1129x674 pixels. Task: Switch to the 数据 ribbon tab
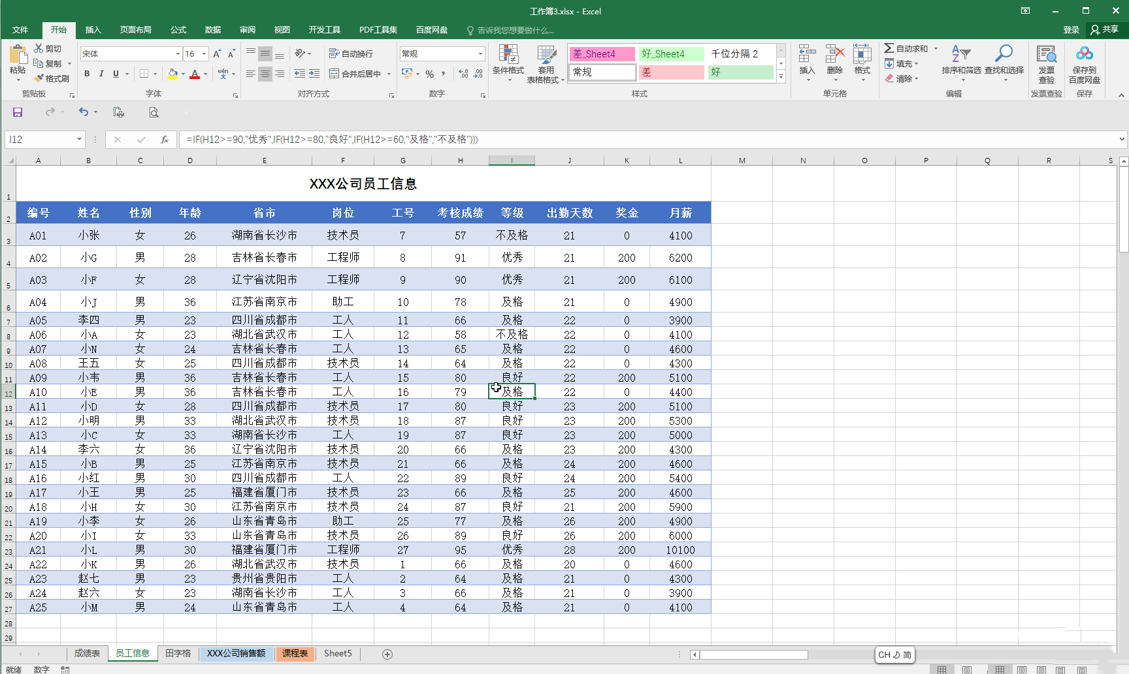click(213, 29)
